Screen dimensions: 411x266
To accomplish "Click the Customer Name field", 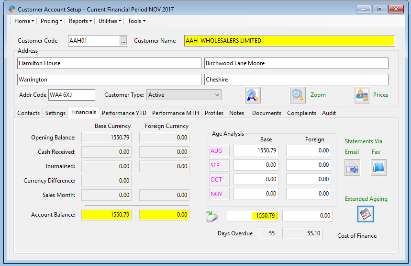I will [289, 41].
